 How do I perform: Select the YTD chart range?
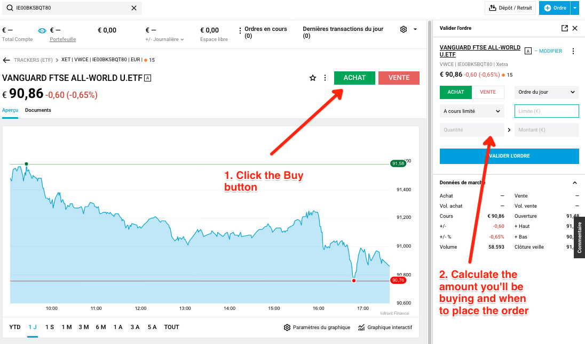[15, 327]
